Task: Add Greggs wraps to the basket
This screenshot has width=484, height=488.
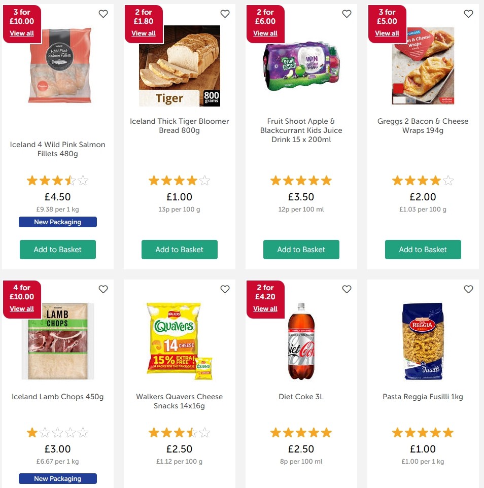Action: pyautogui.click(x=423, y=250)
